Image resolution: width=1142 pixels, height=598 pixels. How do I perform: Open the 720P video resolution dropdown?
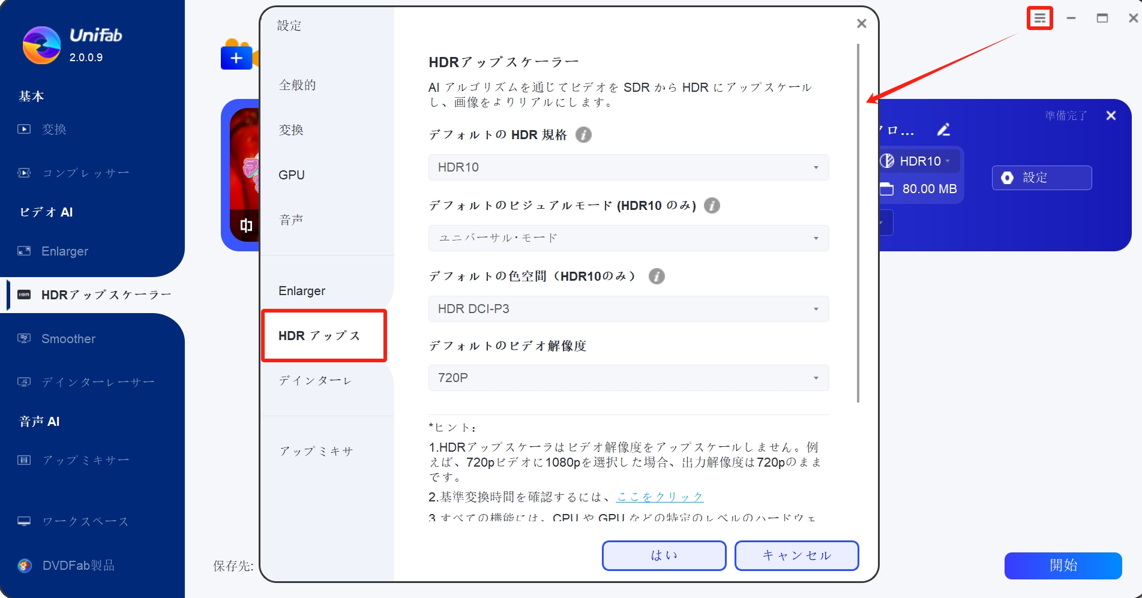(x=628, y=378)
